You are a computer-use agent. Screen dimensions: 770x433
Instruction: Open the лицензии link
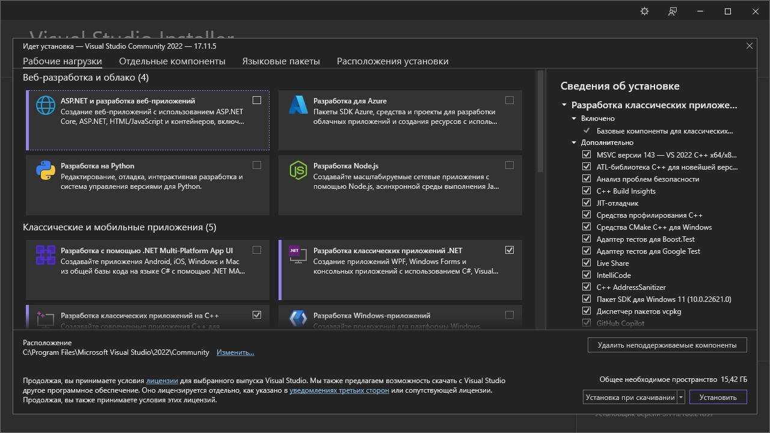tap(162, 381)
